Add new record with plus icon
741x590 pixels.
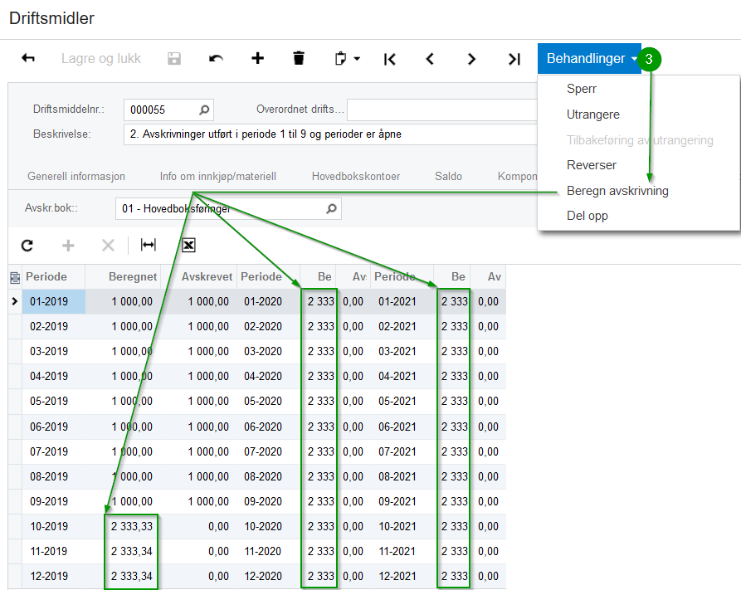tap(257, 59)
